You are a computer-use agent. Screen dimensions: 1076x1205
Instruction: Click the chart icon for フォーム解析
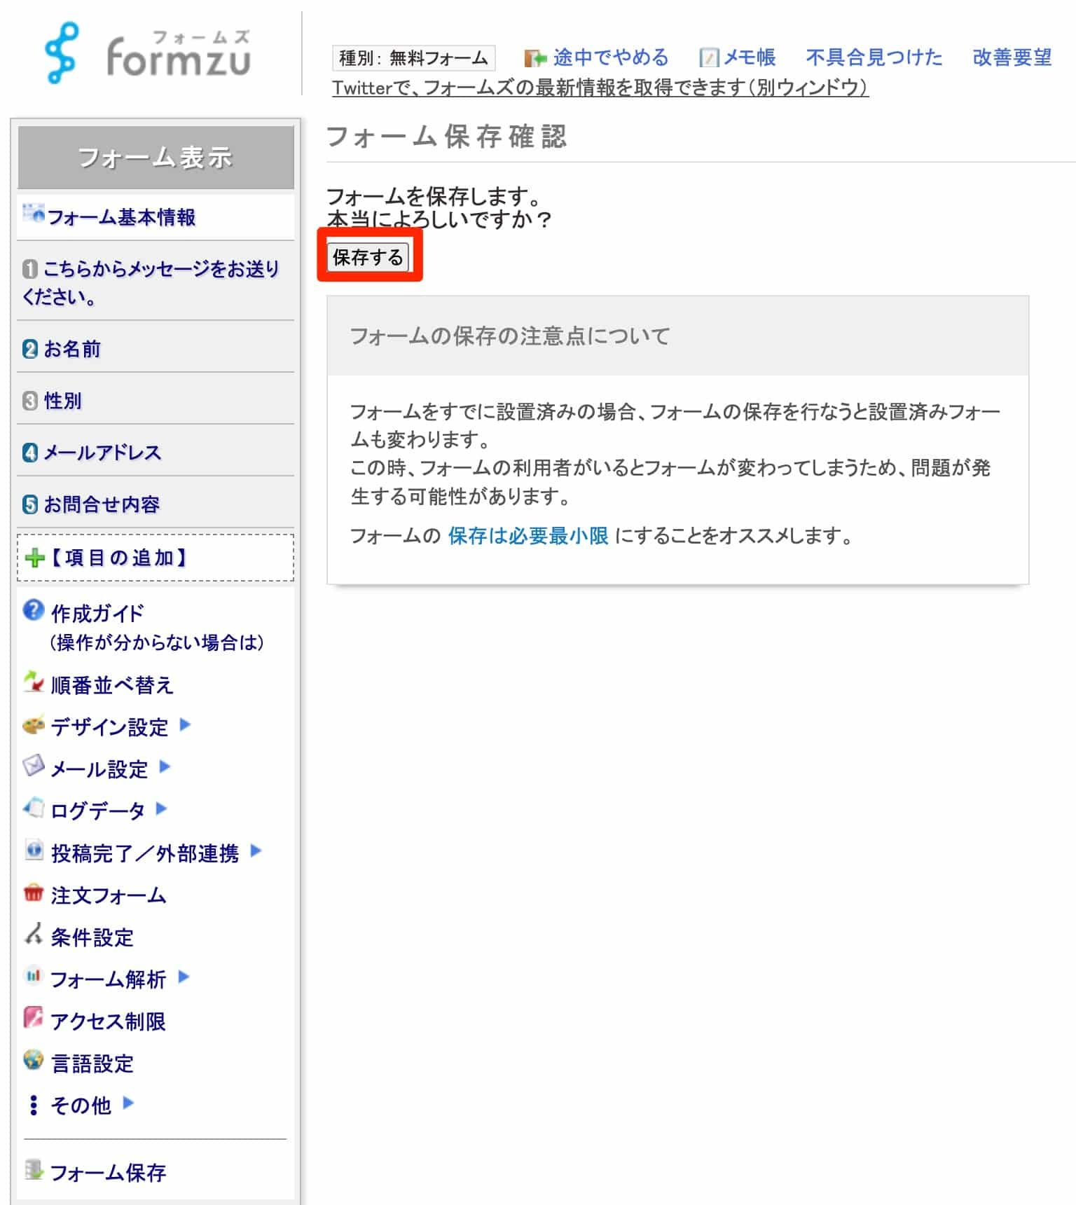(33, 975)
